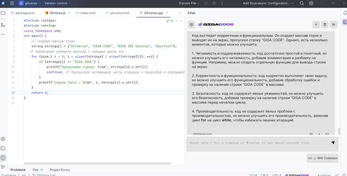Click the 4 spaces indent entry

324,175
